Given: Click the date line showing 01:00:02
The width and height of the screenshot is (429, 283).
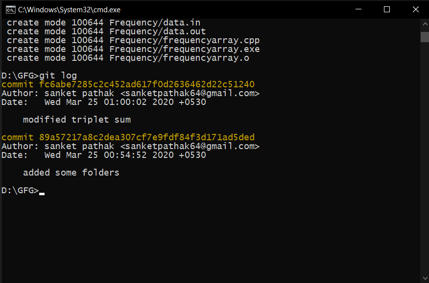Looking at the screenshot, I should [x=104, y=102].
